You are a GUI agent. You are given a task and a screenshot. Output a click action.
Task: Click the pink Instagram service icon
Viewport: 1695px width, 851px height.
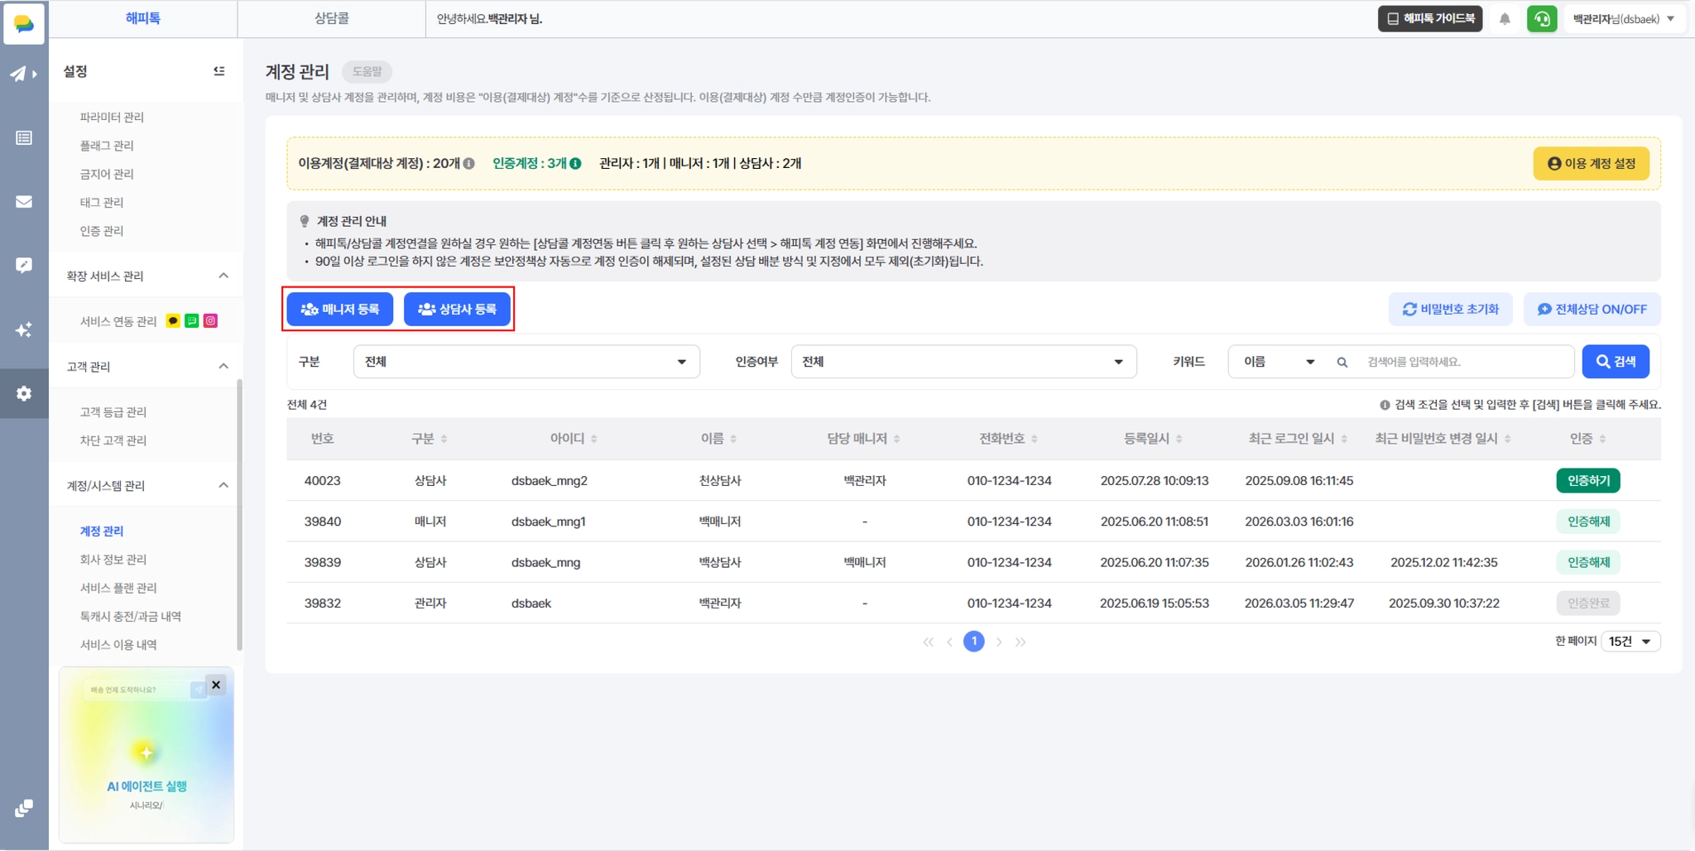[x=211, y=321]
